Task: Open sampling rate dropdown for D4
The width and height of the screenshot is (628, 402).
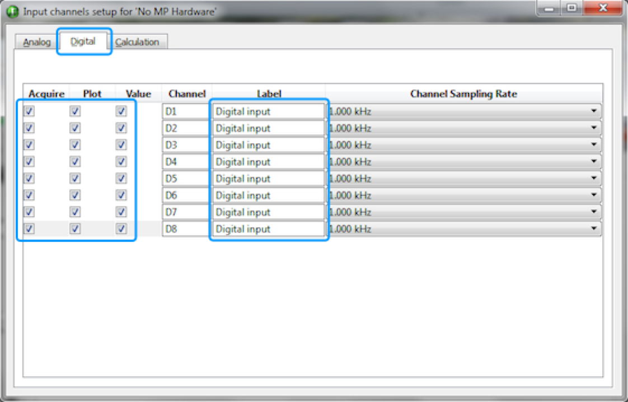Action: (593, 162)
